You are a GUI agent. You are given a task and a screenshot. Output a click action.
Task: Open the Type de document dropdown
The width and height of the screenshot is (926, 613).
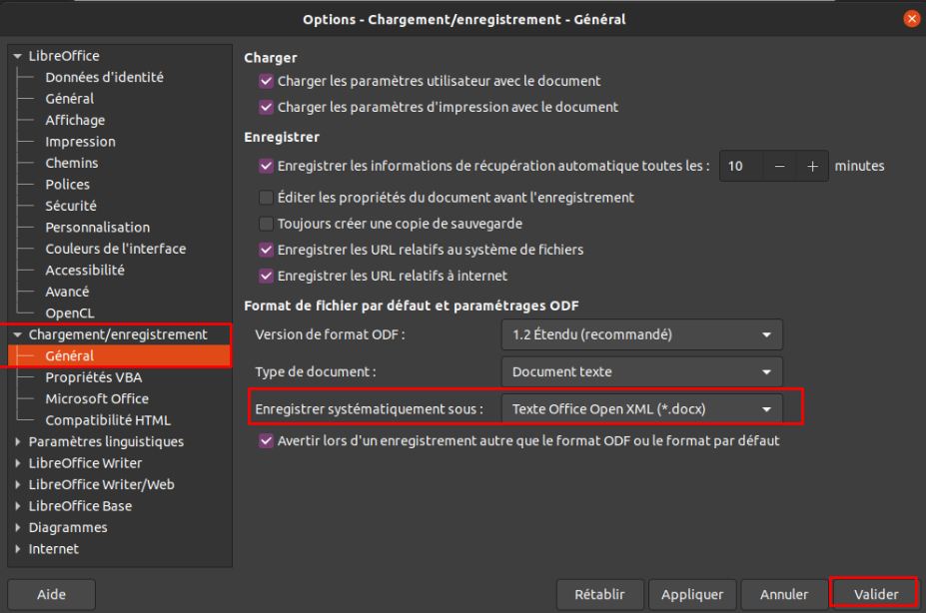pos(642,371)
